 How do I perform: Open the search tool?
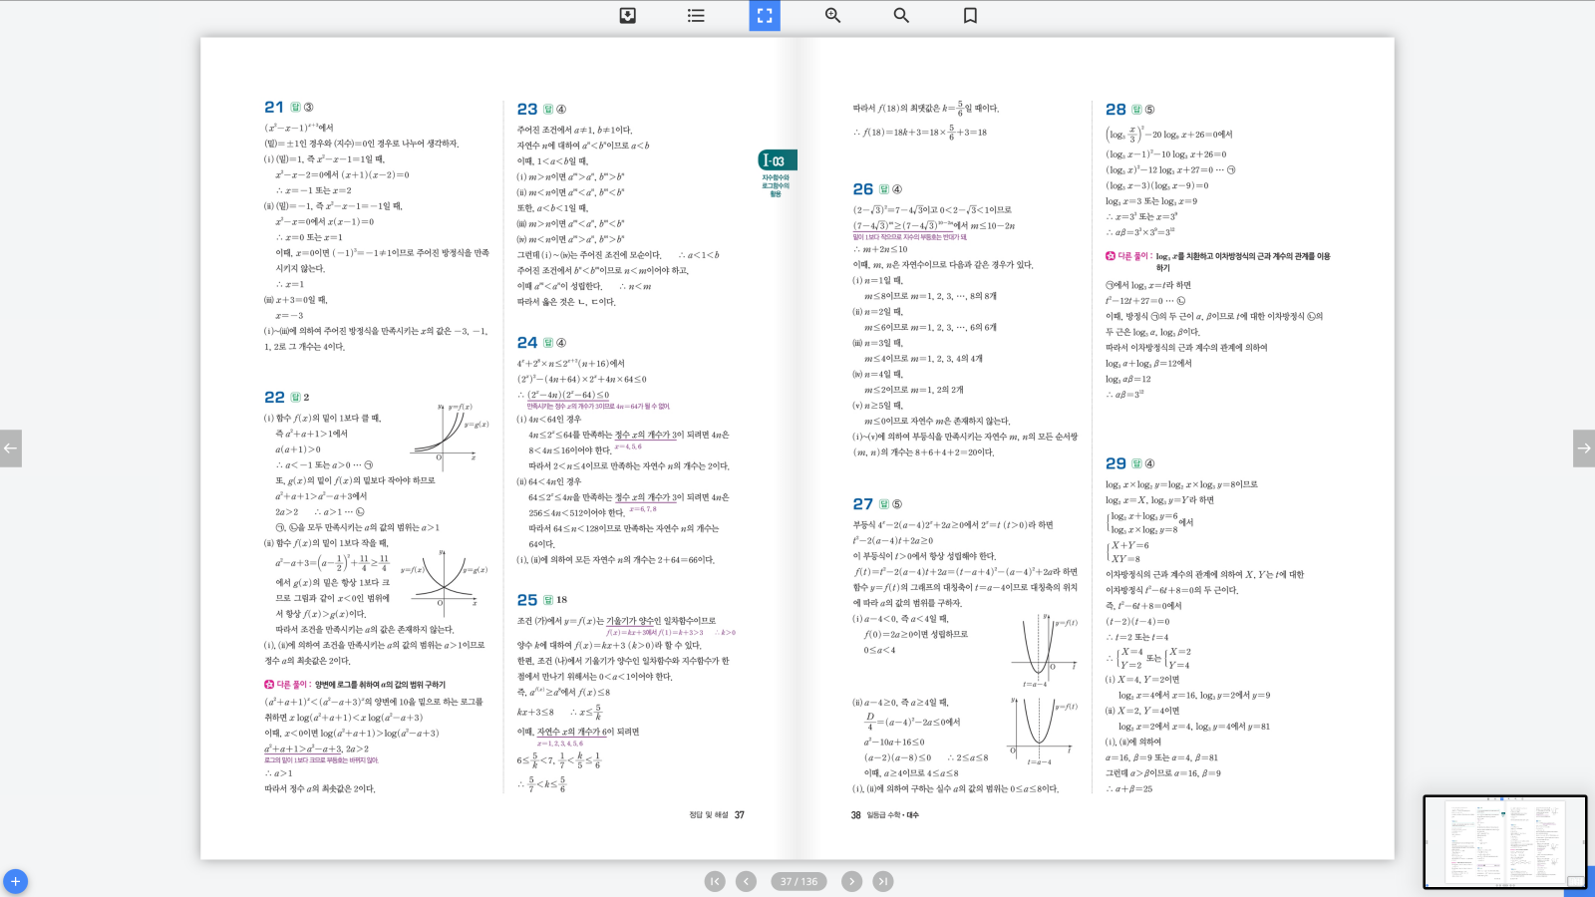pyautogui.click(x=901, y=16)
